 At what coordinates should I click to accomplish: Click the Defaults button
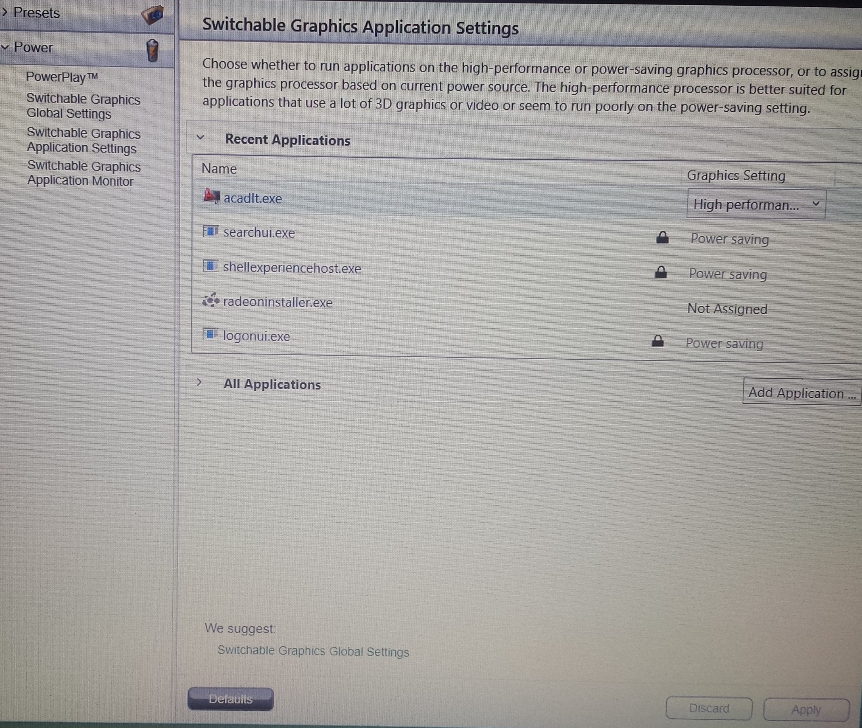pos(230,699)
